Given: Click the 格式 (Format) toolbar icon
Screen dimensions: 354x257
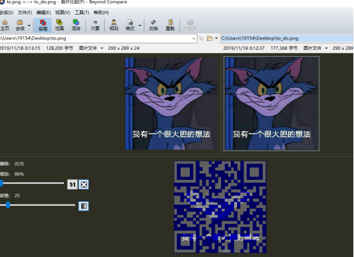Looking at the screenshot, I should 130,25.
